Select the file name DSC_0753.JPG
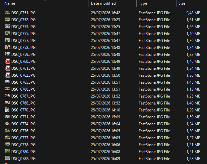 click(x=23, y=27)
